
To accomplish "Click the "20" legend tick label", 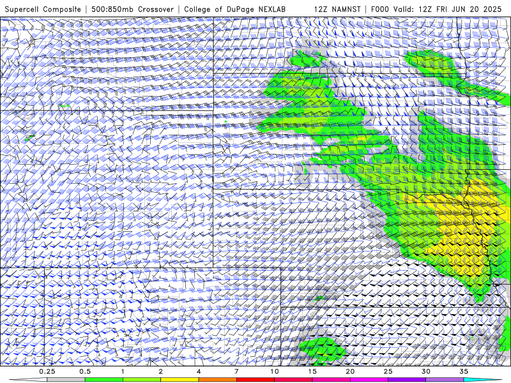I will tap(350, 372).
